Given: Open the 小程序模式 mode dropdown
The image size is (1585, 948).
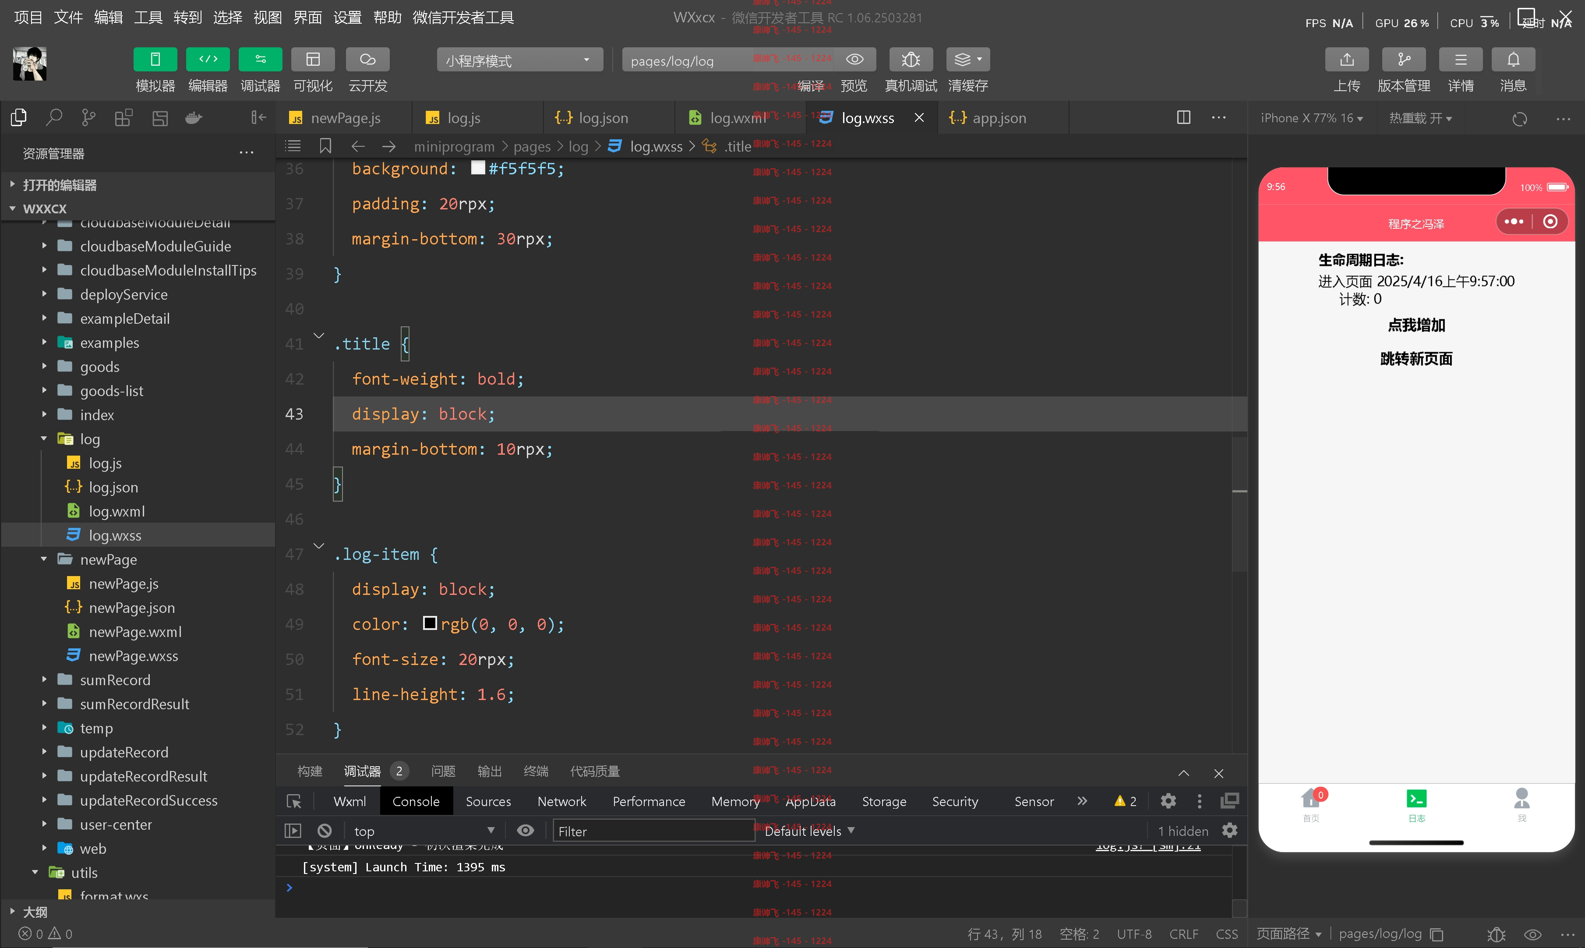Looking at the screenshot, I should coord(519,60).
